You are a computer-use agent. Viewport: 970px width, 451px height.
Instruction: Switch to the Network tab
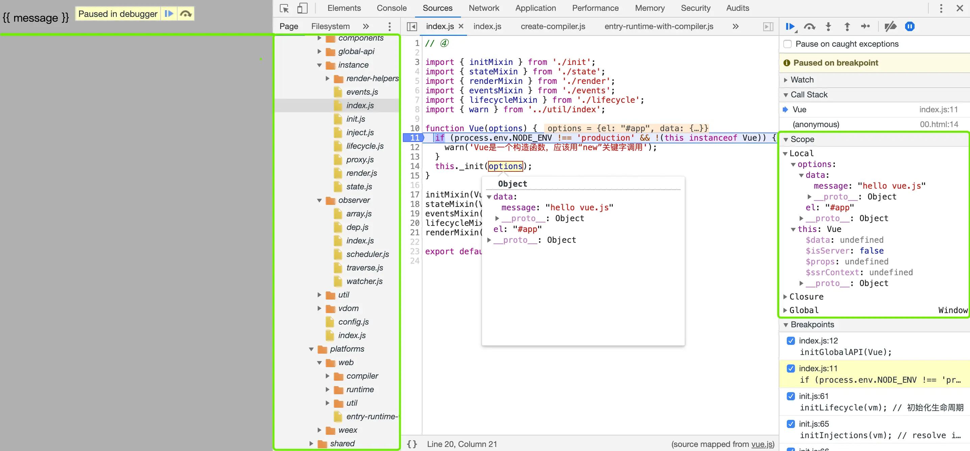484,8
